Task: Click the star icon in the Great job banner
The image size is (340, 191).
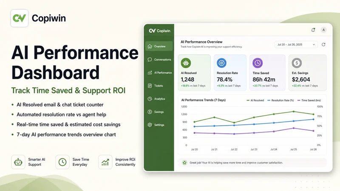Action: (184, 163)
